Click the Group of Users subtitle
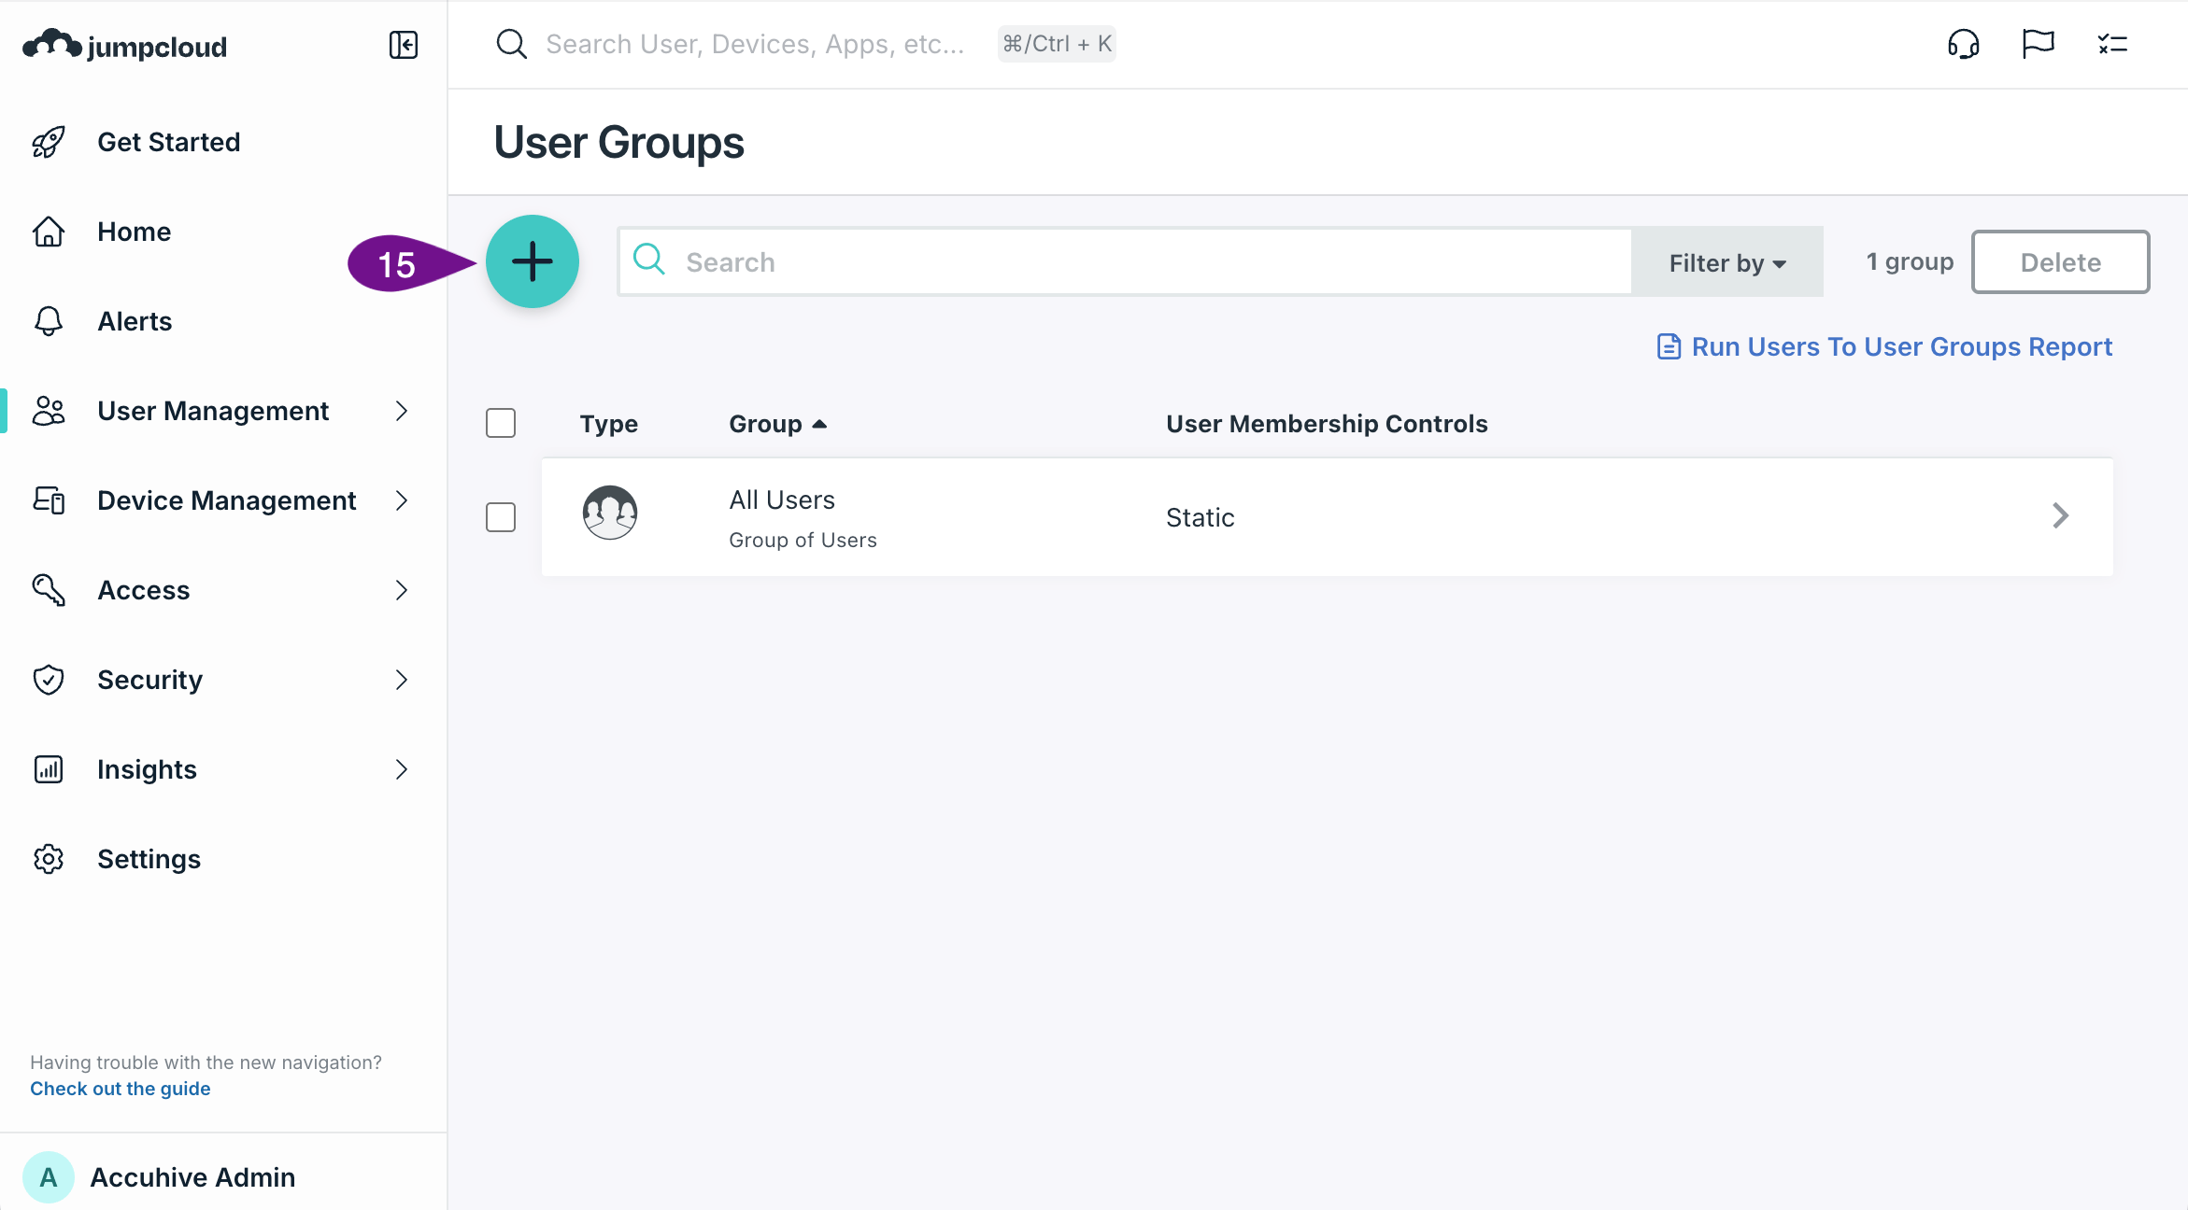Viewport: 2188px width, 1210px height. click(803, 540)
